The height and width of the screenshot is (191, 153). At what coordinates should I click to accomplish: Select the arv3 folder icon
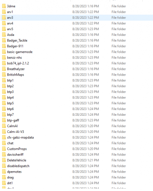coord(4,18)
